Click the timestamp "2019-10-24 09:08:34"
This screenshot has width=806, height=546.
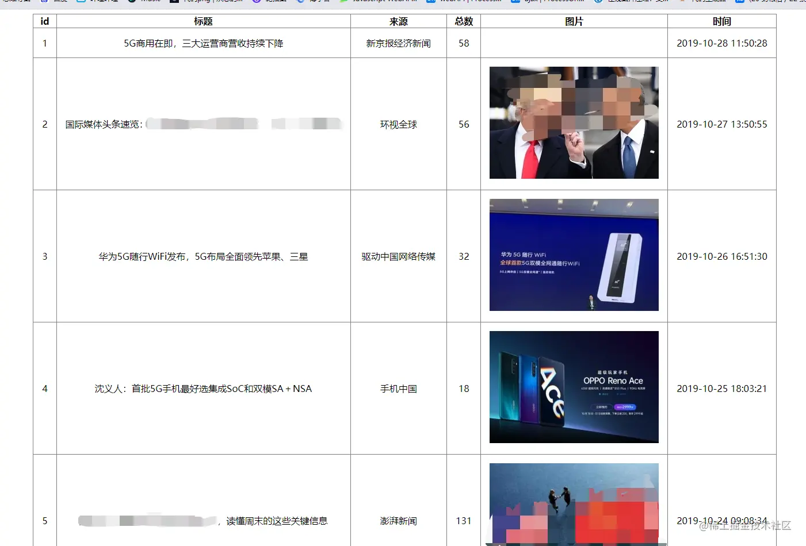722,521
